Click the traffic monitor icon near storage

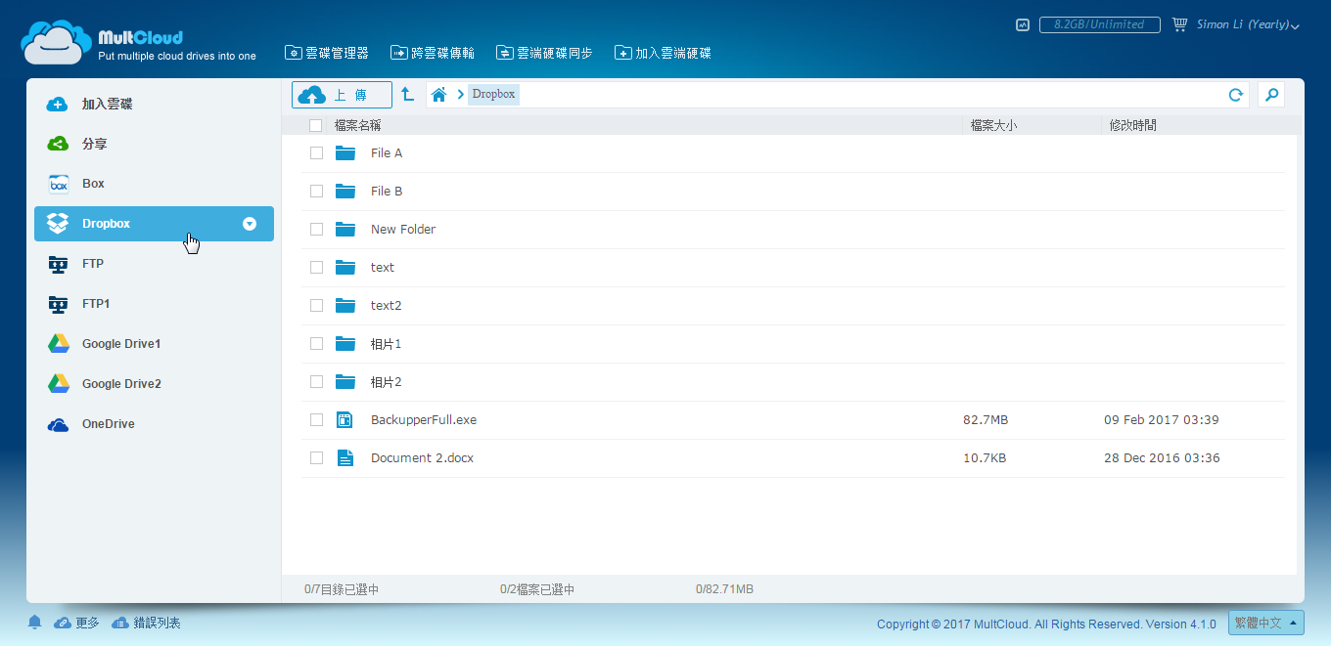pos(1023,25)
